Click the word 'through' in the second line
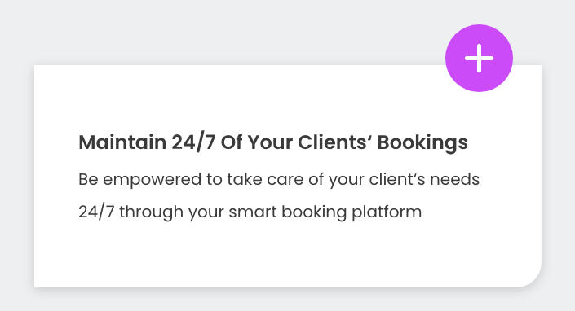575x311 pixels. pos(152,212)
